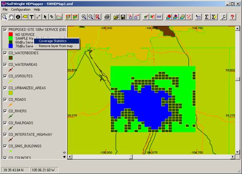Click map vertical scrollbar up arrow
Image resolution: width=242 pixels, height=174 pixels.
click(237, 28)
